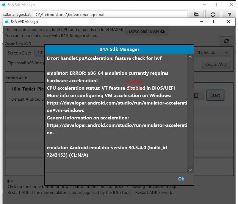Click 'Error: handleCpuAcceleration' line in dialog
Image resolution: width=238 pixels, height=204 pixels.
click(x=104, y=58)
